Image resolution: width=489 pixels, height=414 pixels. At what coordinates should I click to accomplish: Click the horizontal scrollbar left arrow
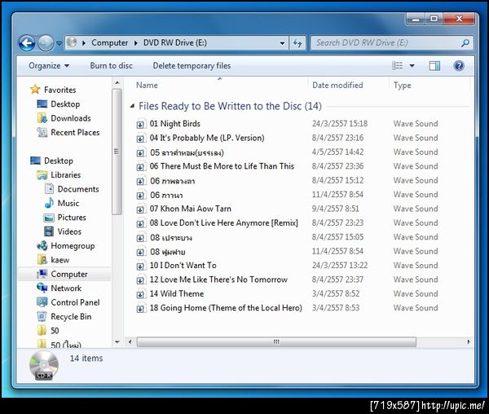130,342
